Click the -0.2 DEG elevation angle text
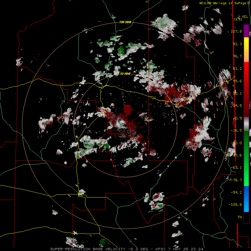Image resolution: width=251 pixels, height=251 pixels. click(139, 249)
